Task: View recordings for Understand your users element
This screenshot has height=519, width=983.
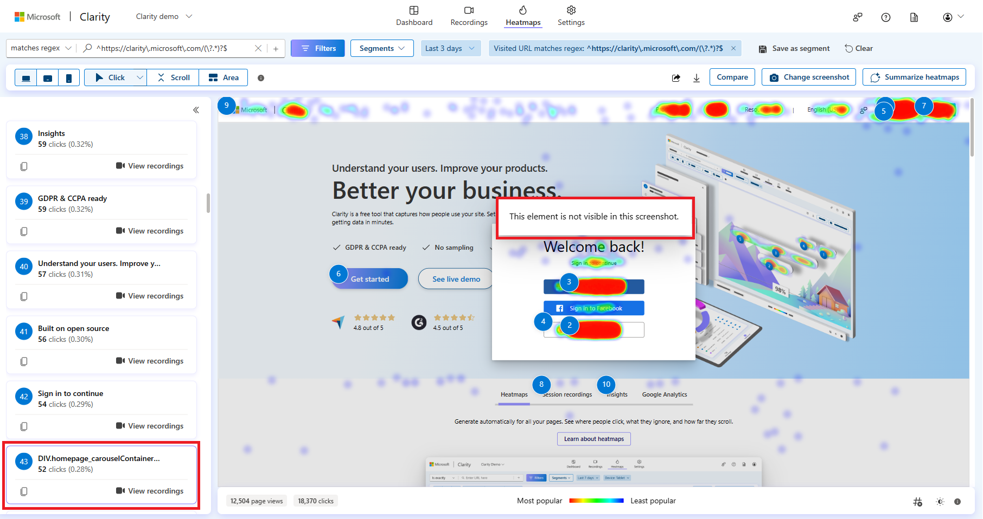Action: 150,296
